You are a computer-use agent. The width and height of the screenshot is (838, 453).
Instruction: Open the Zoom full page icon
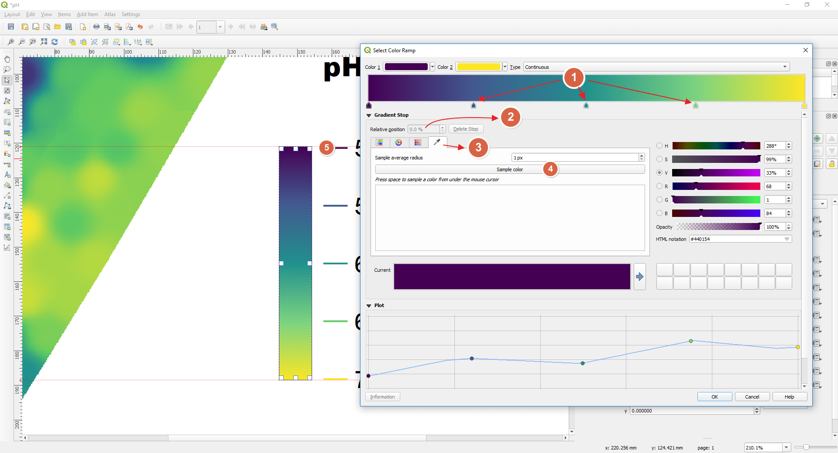click(x=44, y=41)
